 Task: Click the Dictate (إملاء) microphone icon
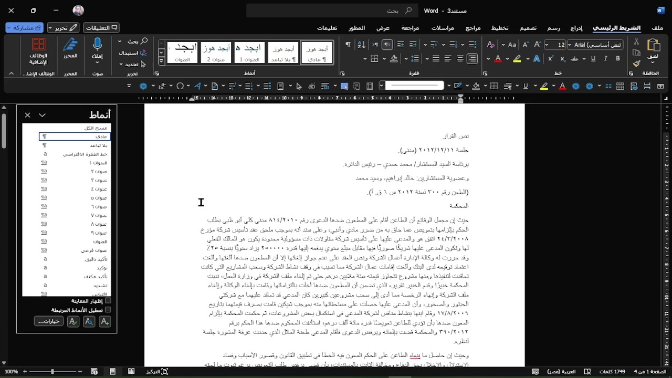click(98, 45)
